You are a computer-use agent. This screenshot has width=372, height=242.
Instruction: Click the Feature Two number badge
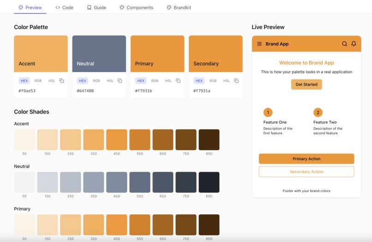tap(318, 113)
